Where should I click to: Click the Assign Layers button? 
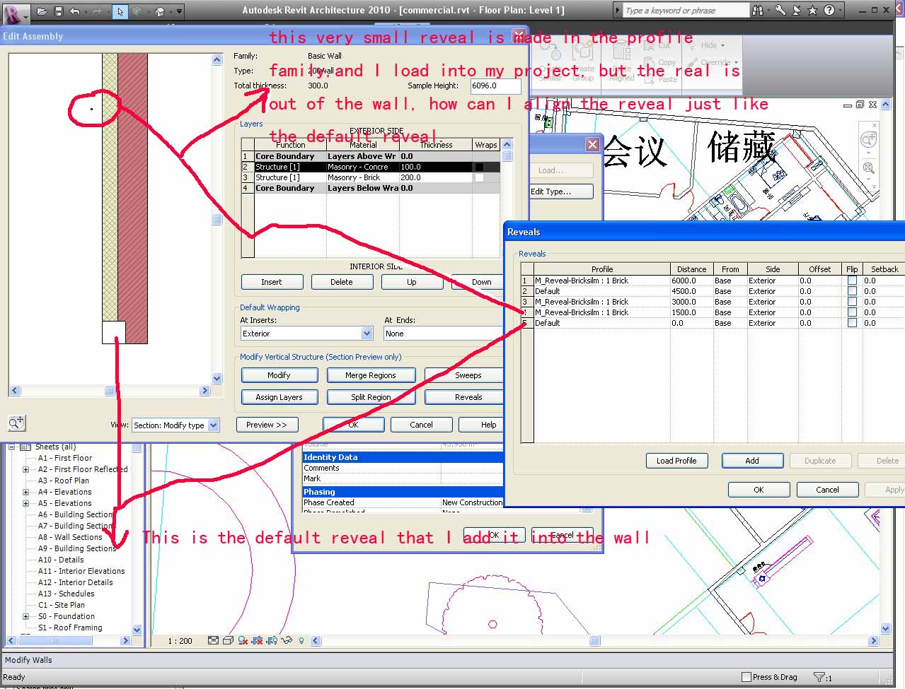(x=279, y=397)
